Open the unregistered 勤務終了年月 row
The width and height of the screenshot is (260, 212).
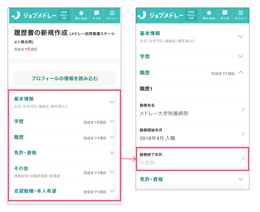pyautogui.click(x=192, y=159)
